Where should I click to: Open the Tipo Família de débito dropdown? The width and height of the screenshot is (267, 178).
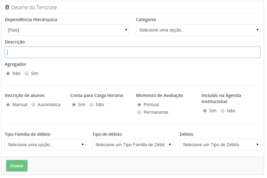tap(46, 145)
